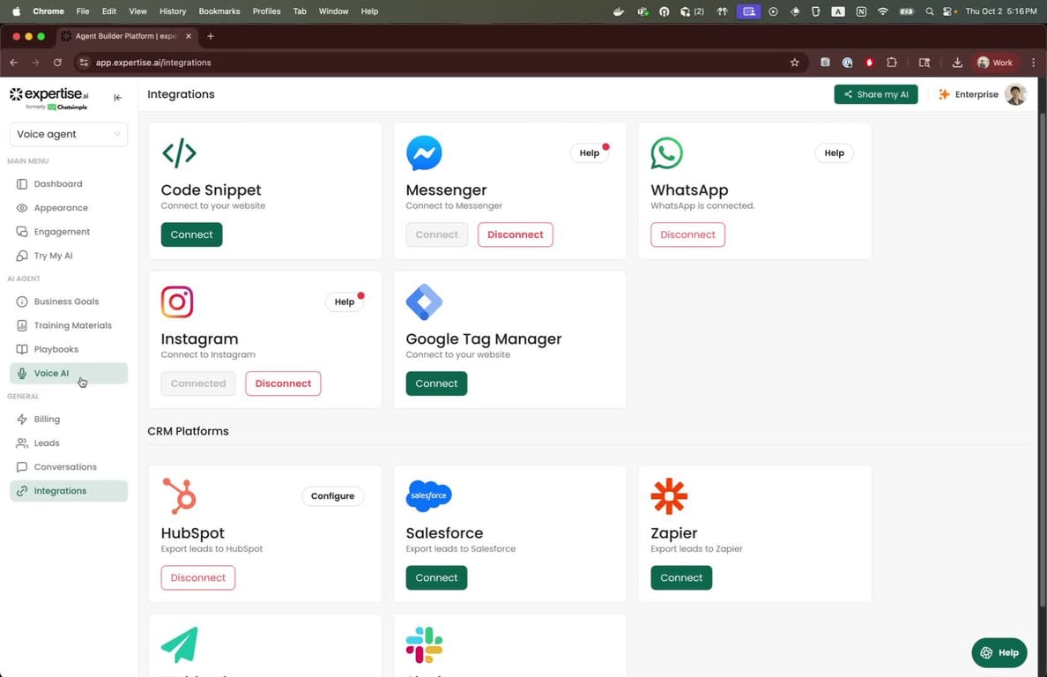Open the user profile avatar
The width and height of the screenshot is (1047, 677).
(x=1015, y=94)
